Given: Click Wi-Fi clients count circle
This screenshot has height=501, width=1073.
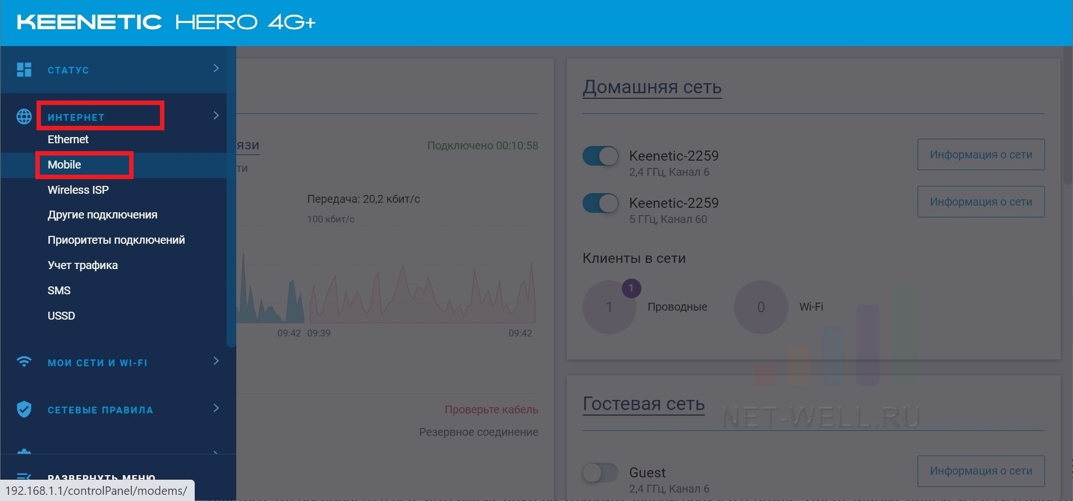Looking at the screenshot, I should (761, 307).
